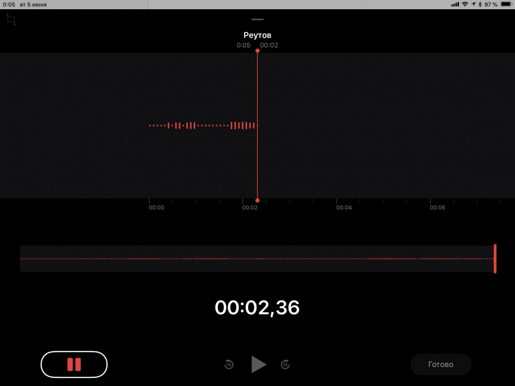Click the red handle on the overview scrubber
The width and height of the screenshot is (515, 386).
(x=495, y=258)
